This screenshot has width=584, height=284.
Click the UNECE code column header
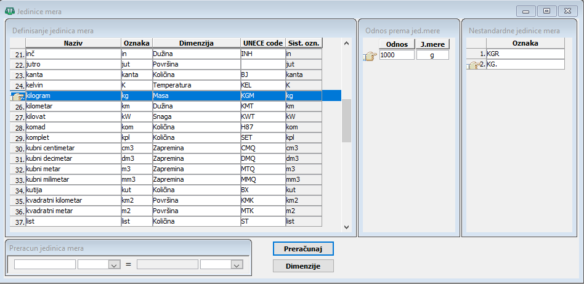[x=262, y=43]
